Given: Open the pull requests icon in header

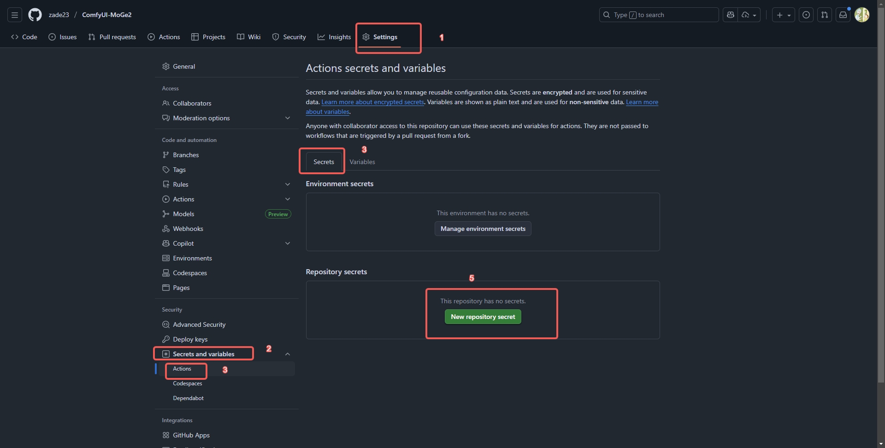Looking at the screenshot, I should point(825,15).
